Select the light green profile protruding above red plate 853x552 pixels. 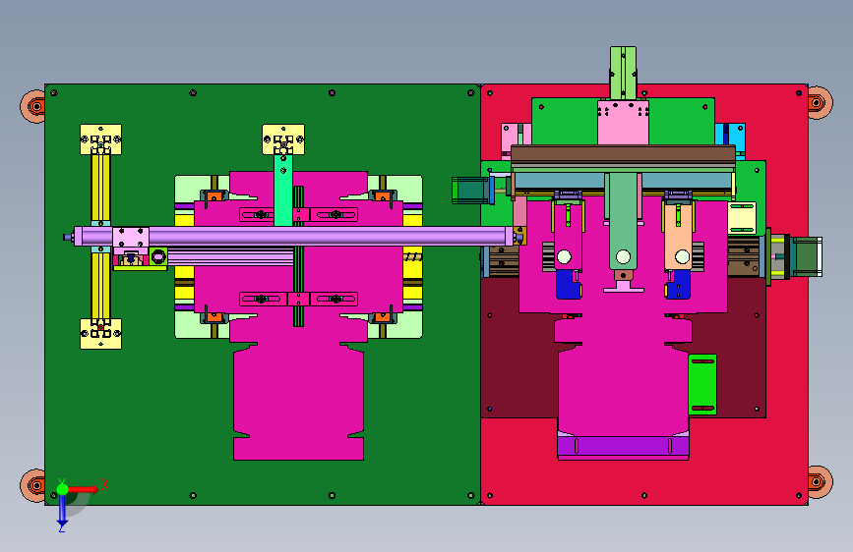(x=623, y=73)
